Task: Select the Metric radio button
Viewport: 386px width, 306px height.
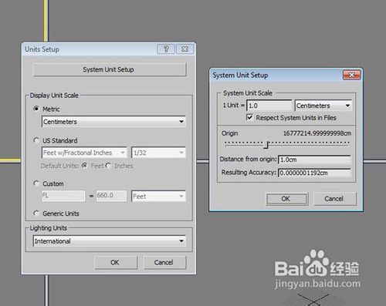Action: tap(36, 109)
